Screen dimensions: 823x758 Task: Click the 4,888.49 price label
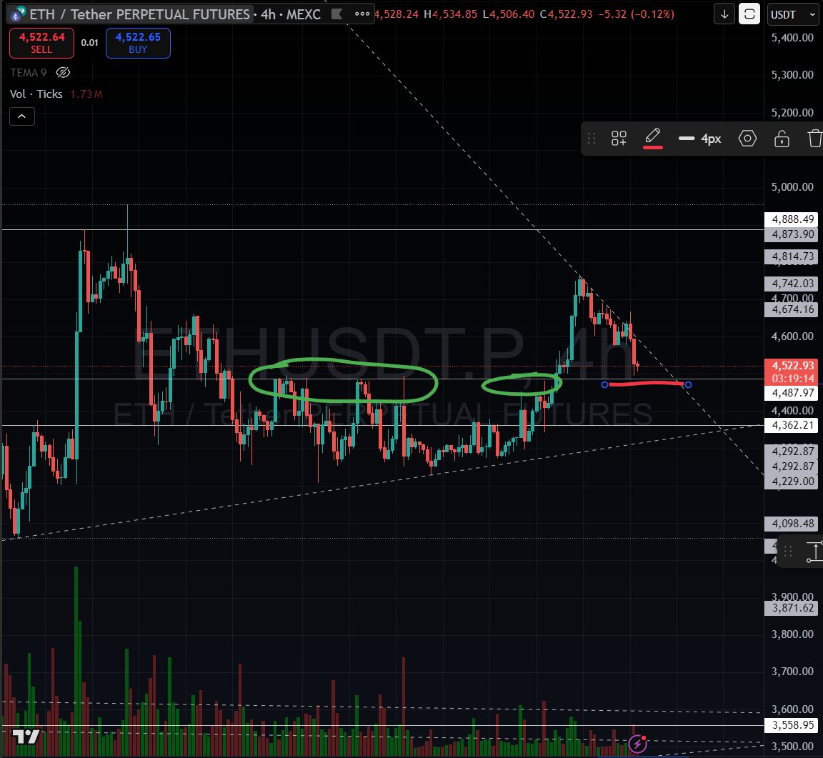click(x=792, y=219)
